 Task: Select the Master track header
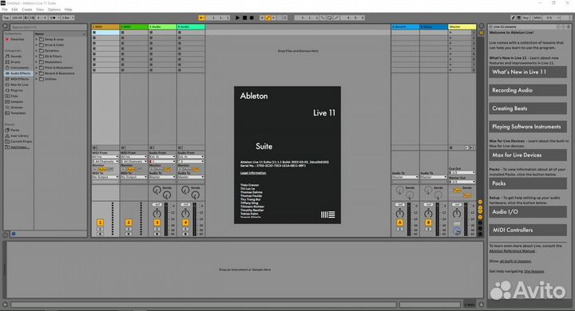(462, 27)
